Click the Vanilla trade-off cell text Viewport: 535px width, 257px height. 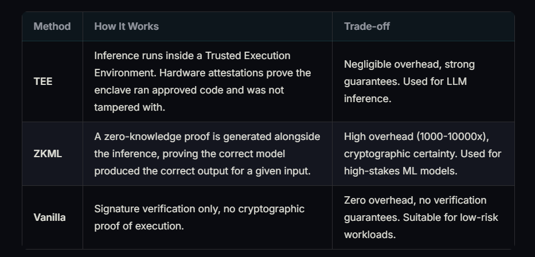click(415, 217)
